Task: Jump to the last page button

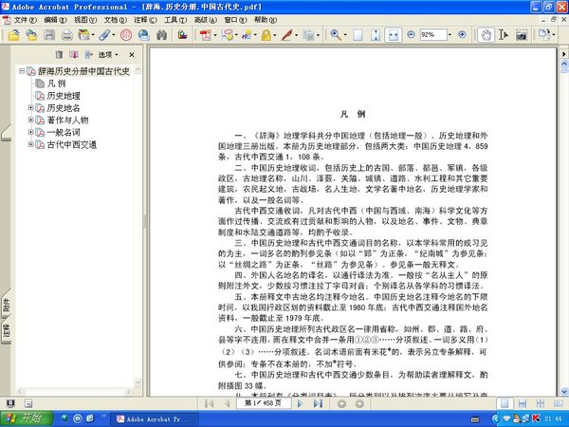Action: (320, 403)
